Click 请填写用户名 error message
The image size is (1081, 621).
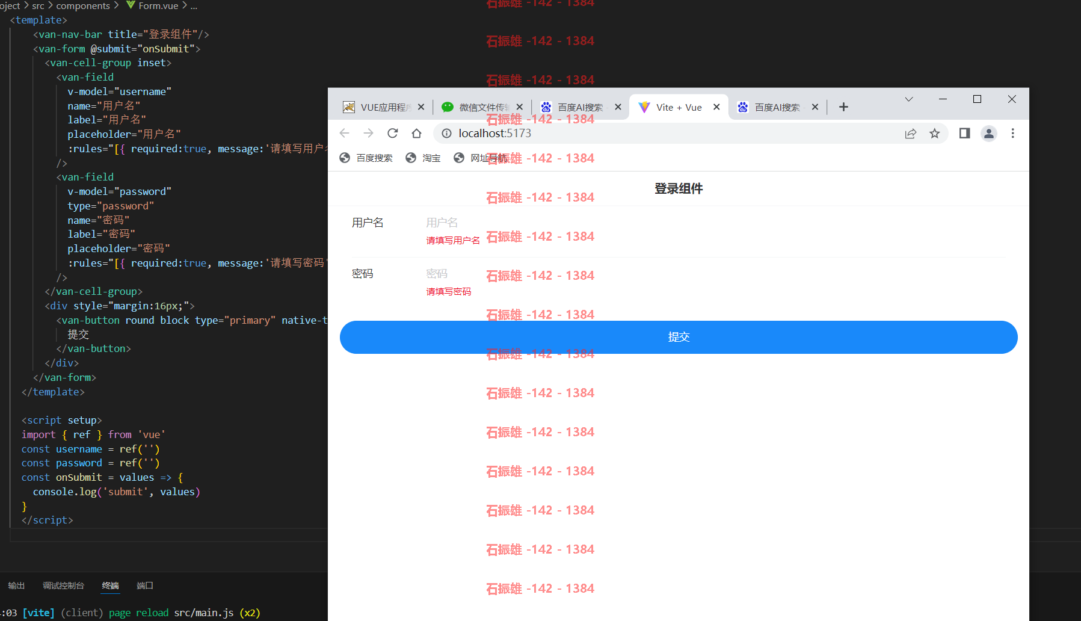click(453, 240)
